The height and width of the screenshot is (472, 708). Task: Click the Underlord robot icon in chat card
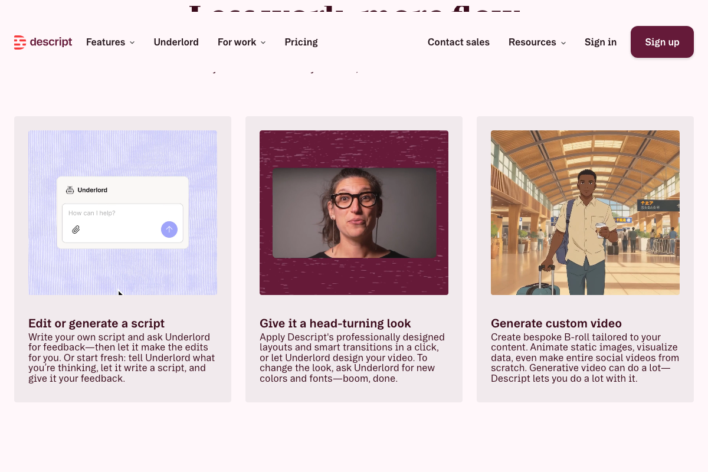70,190
